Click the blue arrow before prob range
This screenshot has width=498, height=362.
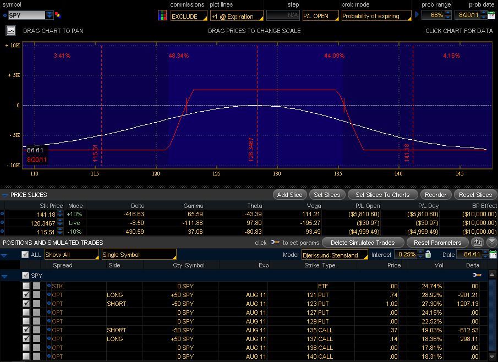[417, 15]
